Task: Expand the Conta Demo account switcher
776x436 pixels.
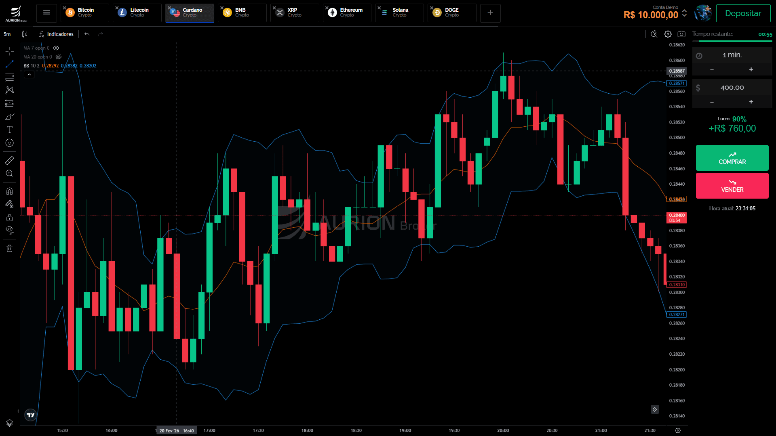Action: pos(684,13)
